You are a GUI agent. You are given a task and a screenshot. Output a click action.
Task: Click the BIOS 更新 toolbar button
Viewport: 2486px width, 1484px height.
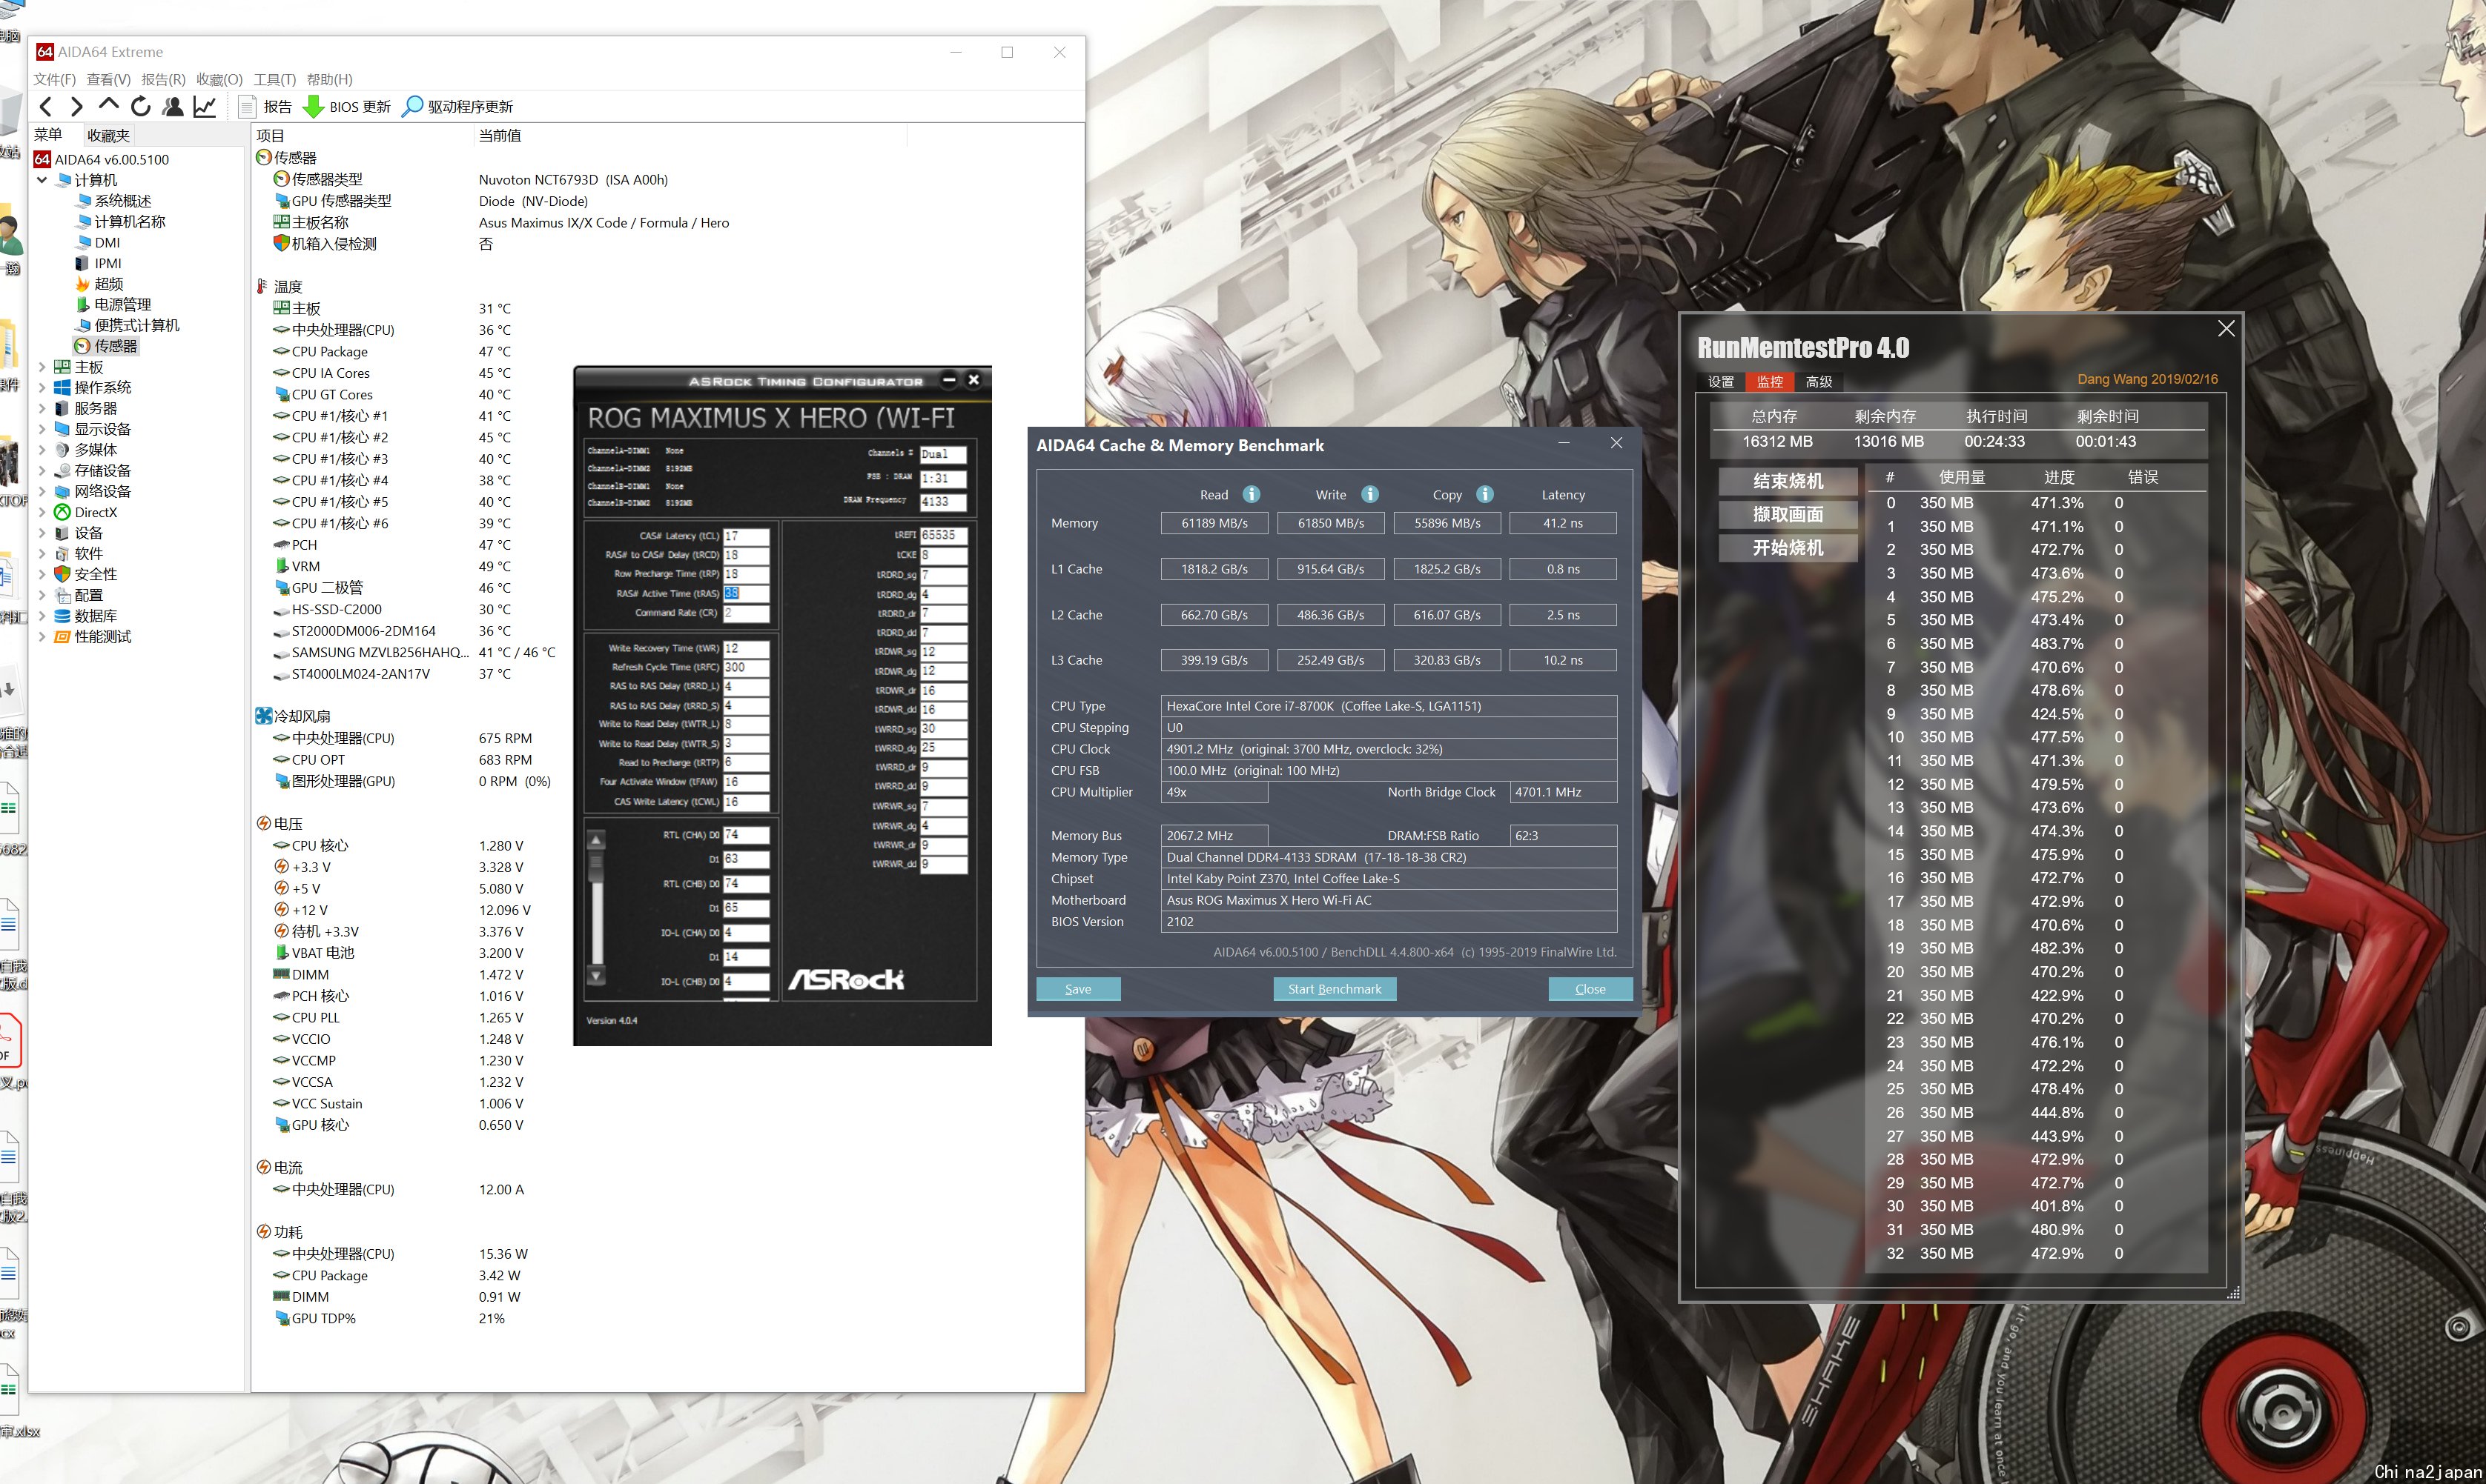tap(347, 107)
